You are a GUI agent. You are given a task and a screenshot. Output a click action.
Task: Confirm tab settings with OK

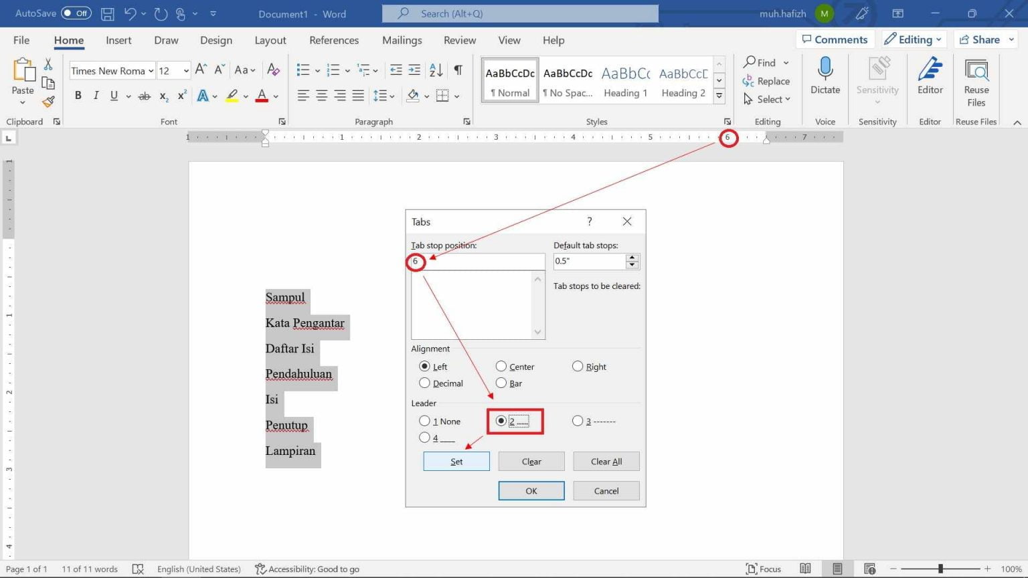pos(531,490)
